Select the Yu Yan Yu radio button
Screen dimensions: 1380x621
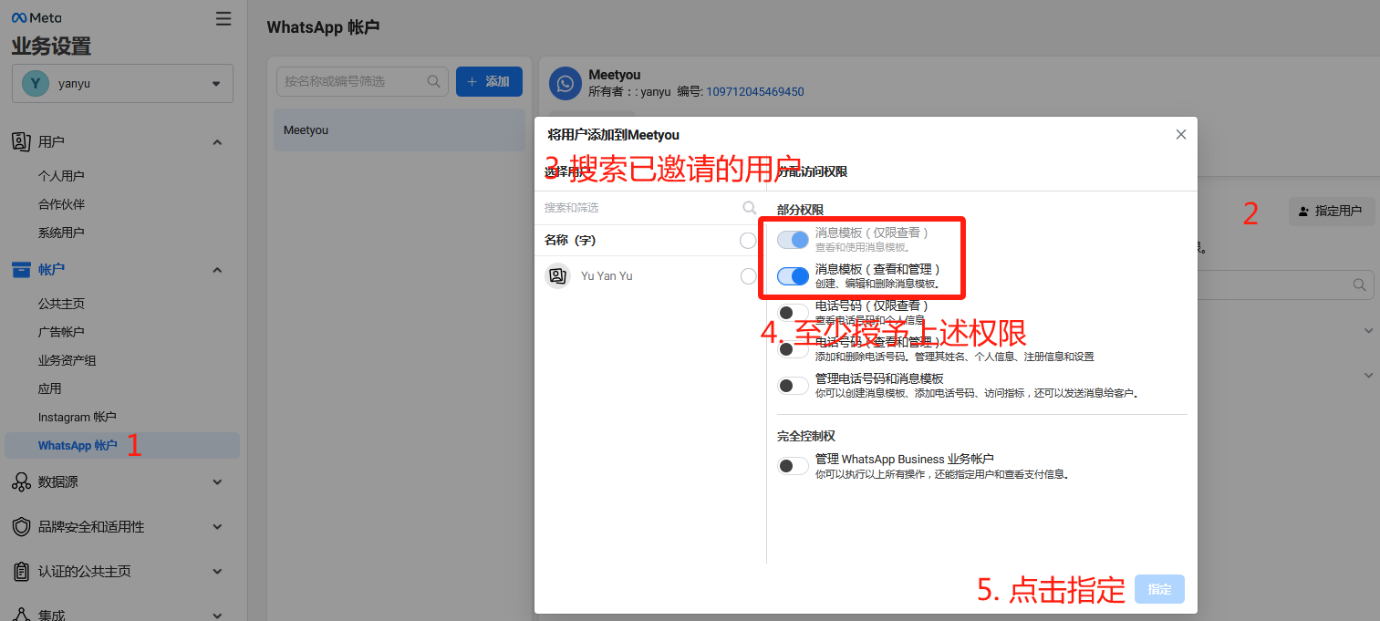click(748, 276)
